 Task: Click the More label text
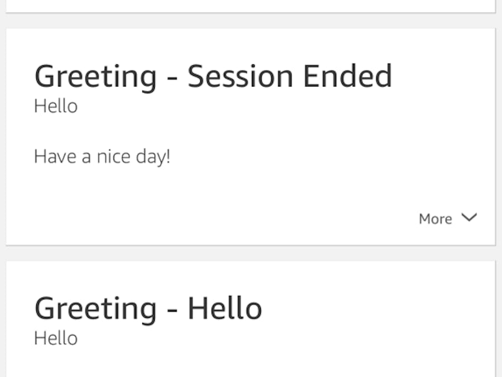pyautogui.click(x=435, y=218)
